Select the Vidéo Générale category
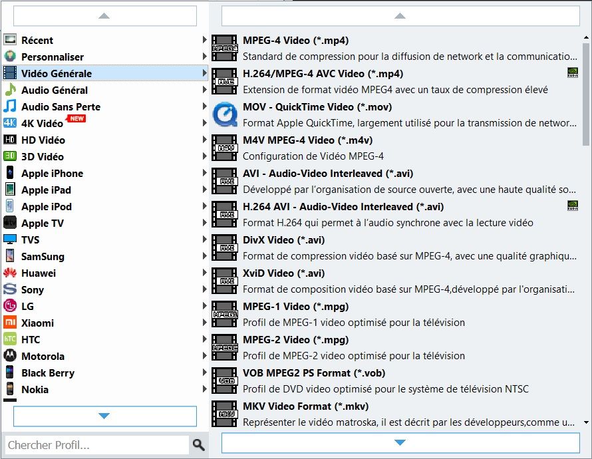The height and width of the screenshot is (459, 592). pyautogui.click(x=105, y=73)
